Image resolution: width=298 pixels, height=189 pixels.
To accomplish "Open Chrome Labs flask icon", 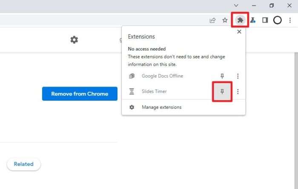I will (x=252, y=20).
